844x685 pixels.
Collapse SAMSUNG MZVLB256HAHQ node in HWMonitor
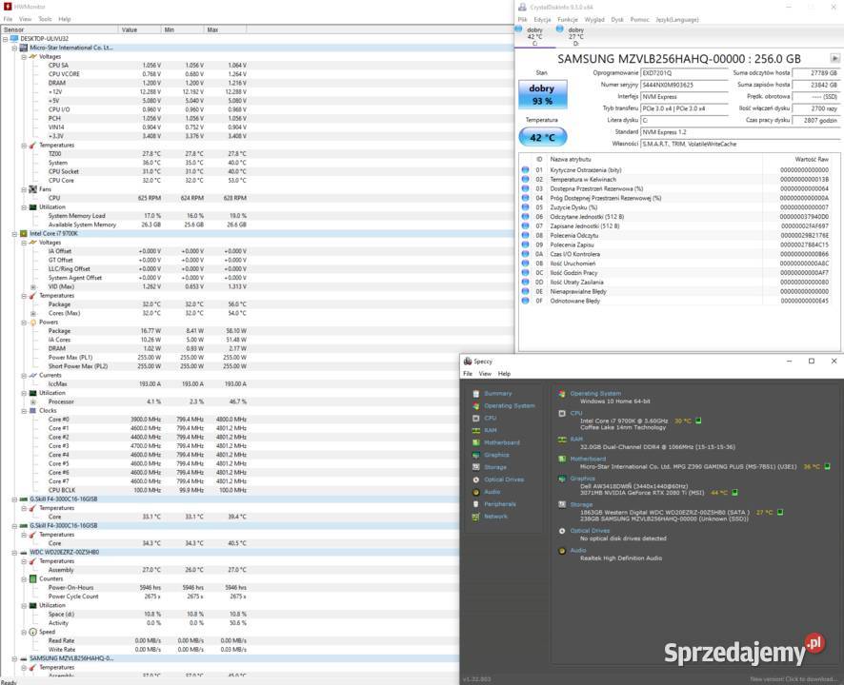14,658
